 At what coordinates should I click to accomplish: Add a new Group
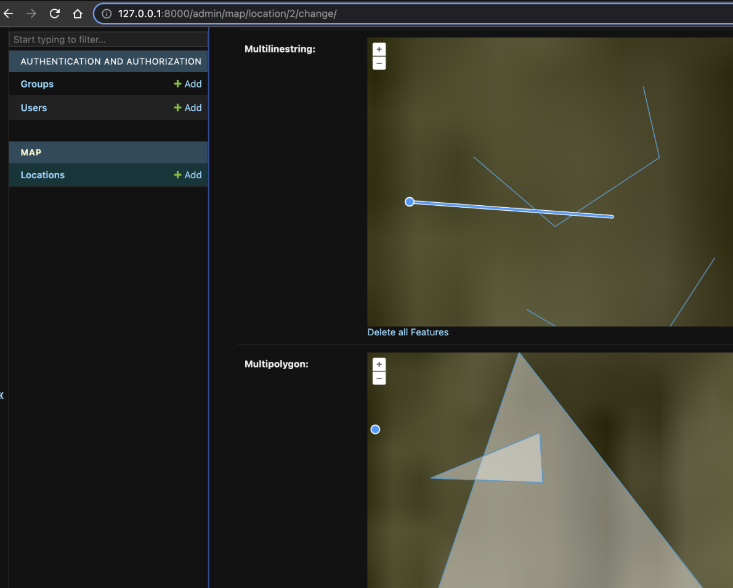point(188,84)
